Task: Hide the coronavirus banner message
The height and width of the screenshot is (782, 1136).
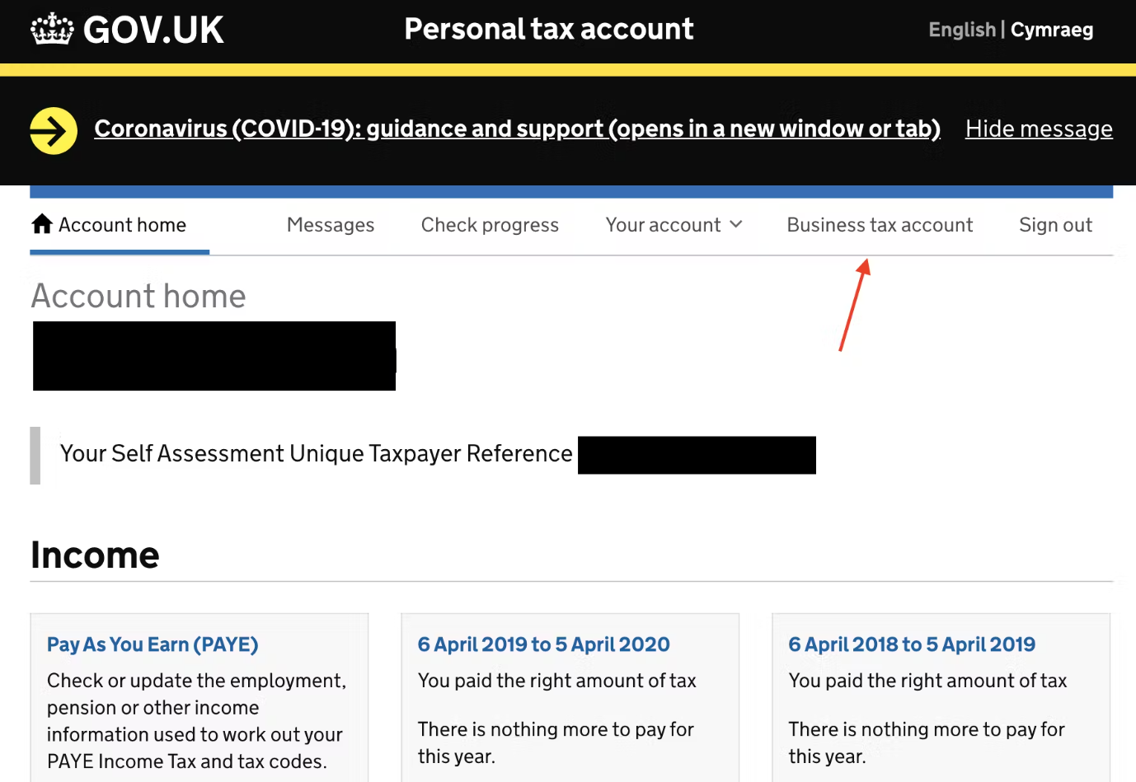Action: point(1039,129)
